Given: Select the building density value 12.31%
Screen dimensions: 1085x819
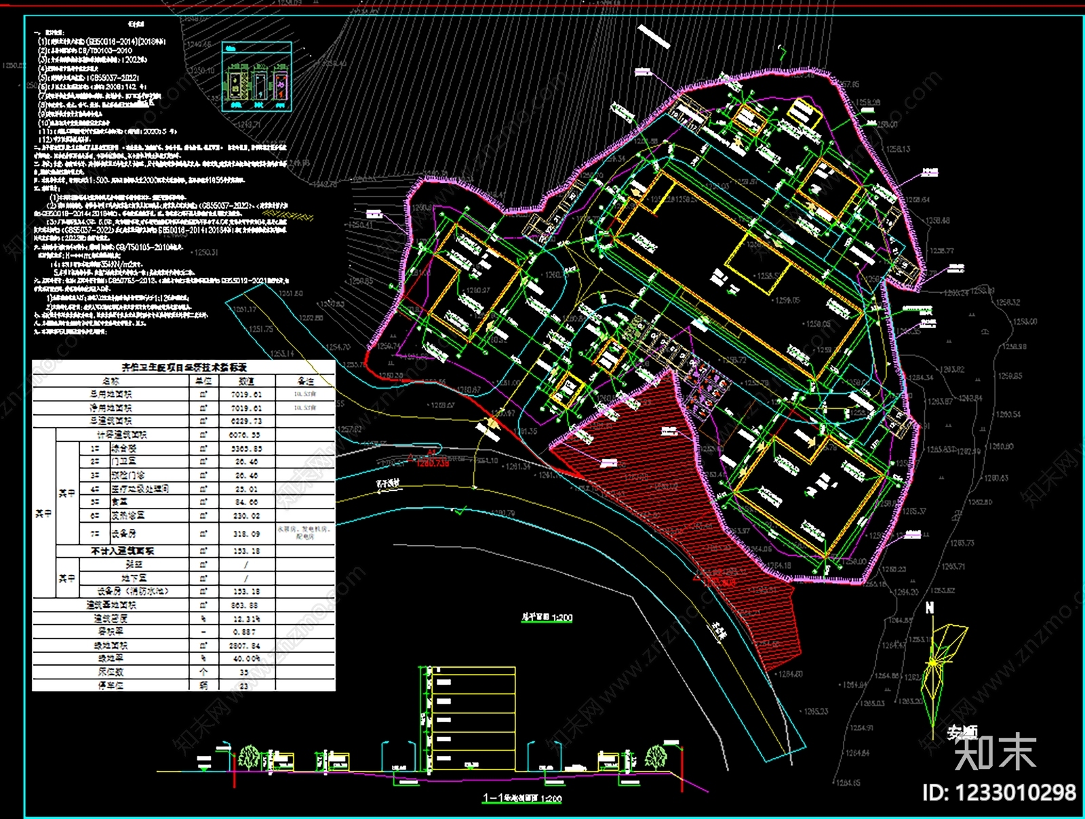Looking at the screenshot, I should coord(246,618).
